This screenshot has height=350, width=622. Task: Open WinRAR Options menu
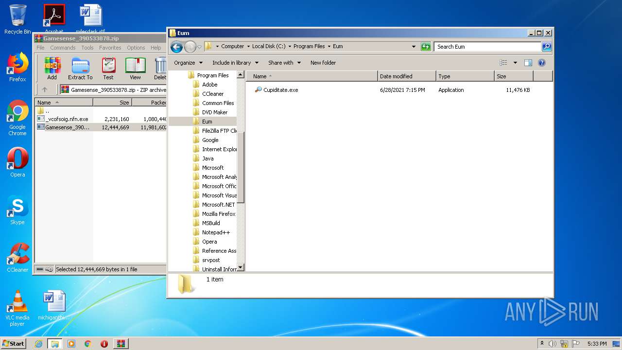[136, 48]
